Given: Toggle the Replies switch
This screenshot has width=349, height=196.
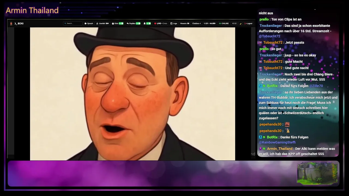Looking at the screenshot, I should click(138, 23).
